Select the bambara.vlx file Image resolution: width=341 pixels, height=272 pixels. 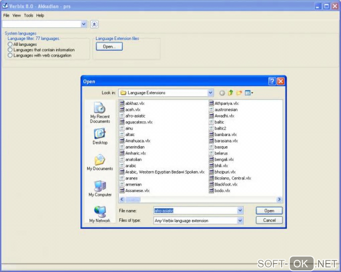pos(223,134)
